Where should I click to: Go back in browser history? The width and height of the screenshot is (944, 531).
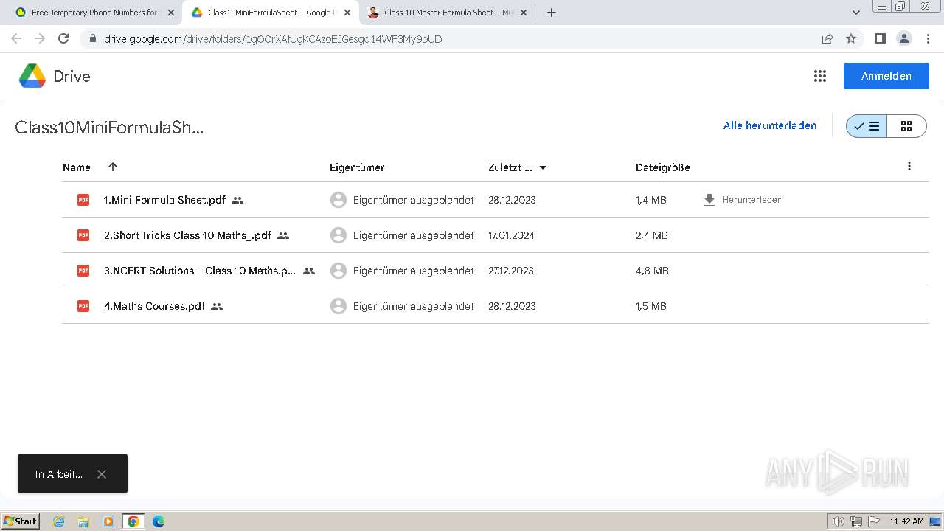(x=16, y=39)
